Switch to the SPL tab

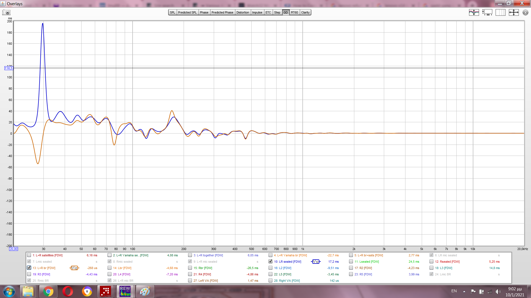point(172,12)
